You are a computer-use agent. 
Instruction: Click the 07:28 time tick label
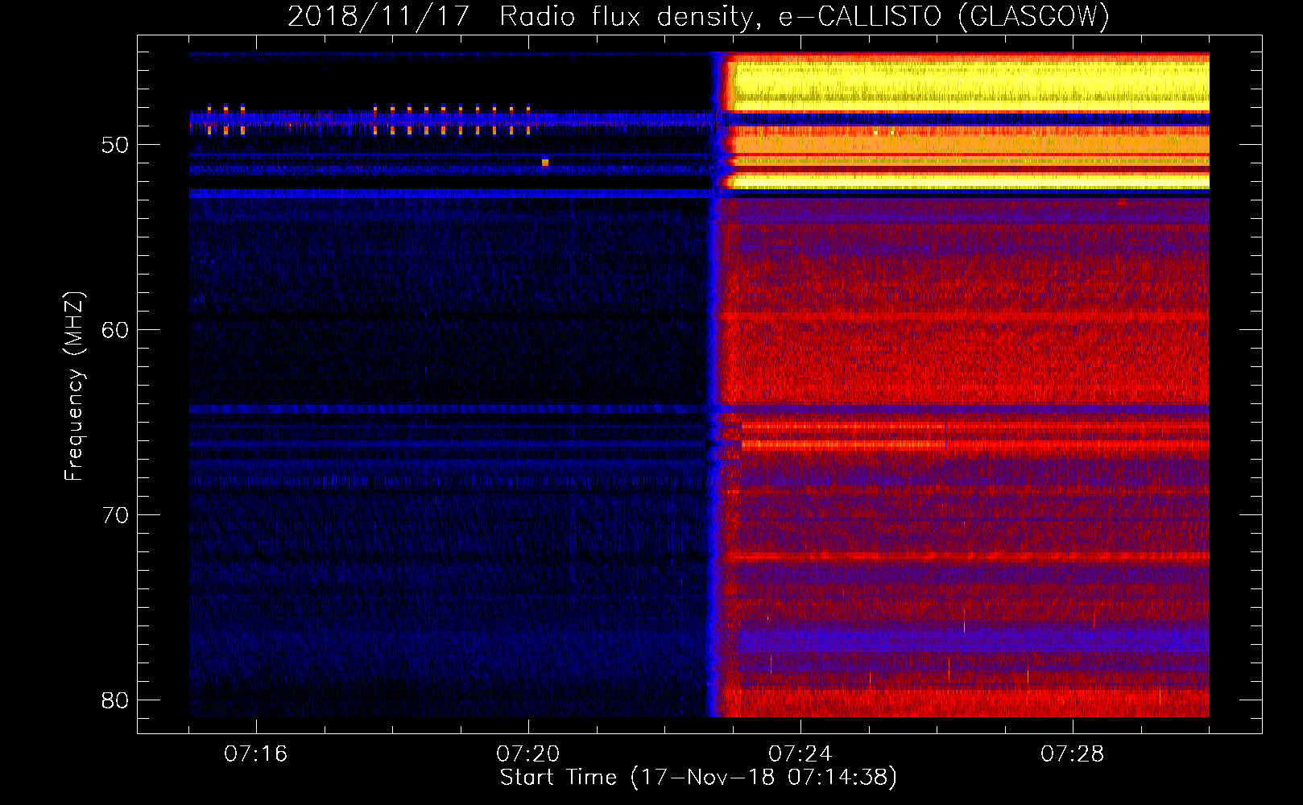pyautogui.click(x=1072, y=753)
